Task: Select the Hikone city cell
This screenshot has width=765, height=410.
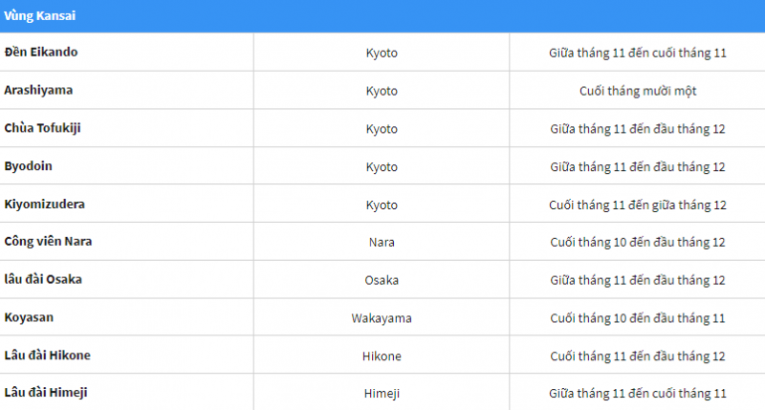Action: click(x=382, y=356)
